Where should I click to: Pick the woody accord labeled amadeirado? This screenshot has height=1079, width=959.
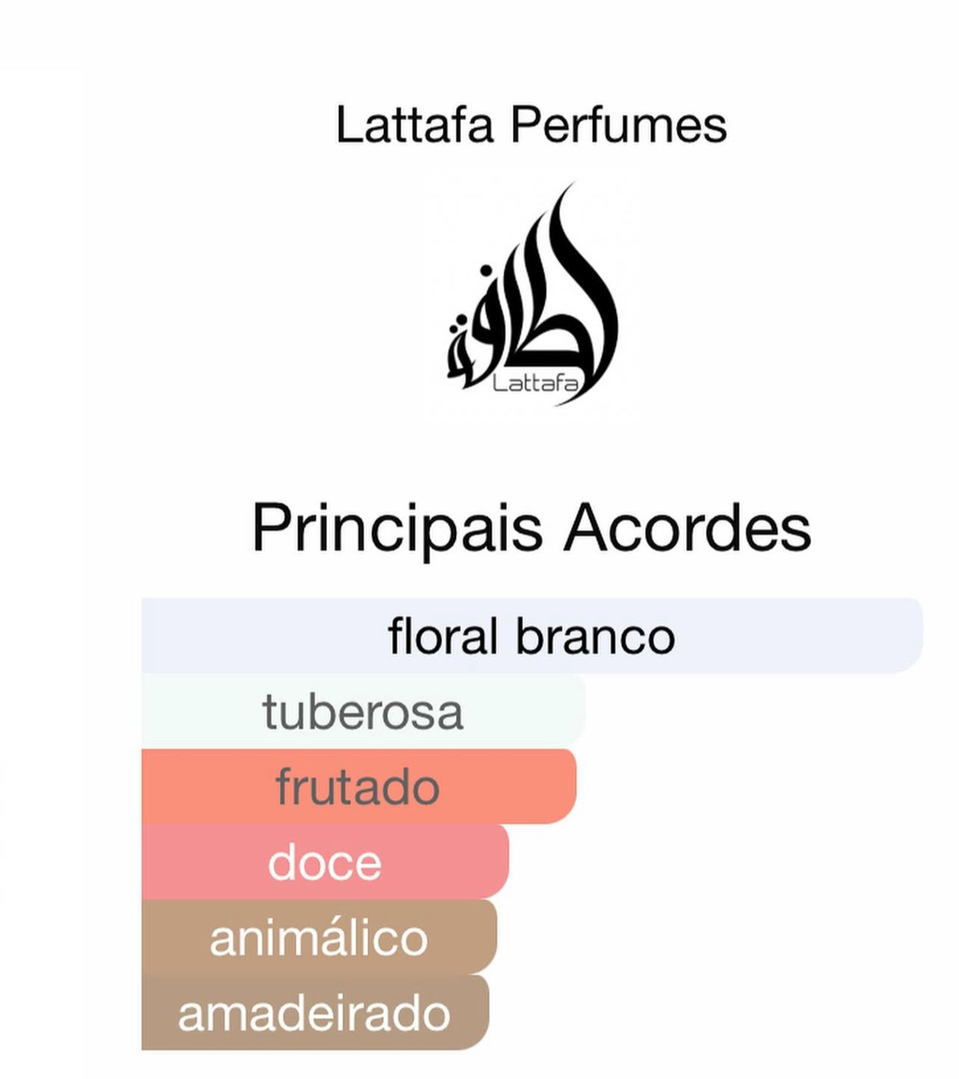(315, 1012)
